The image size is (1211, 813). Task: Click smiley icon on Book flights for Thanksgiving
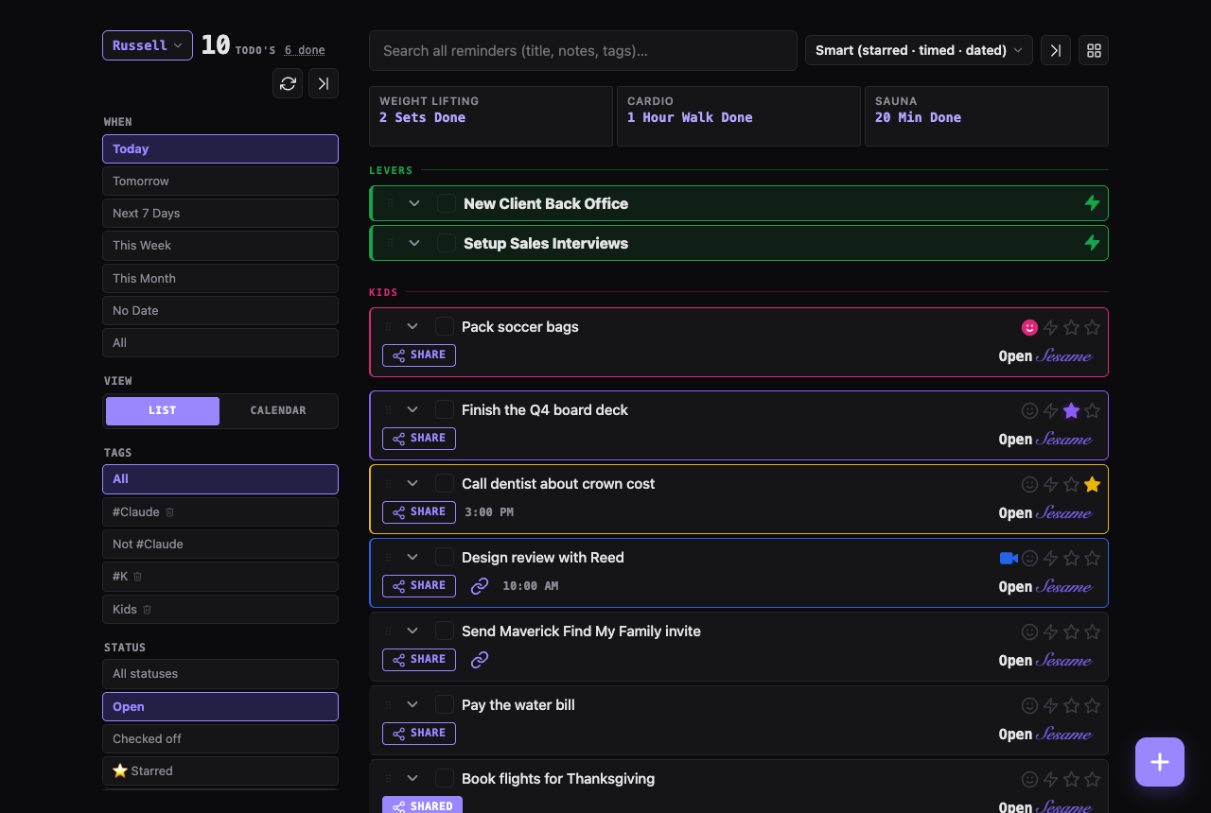(1030, 779)
